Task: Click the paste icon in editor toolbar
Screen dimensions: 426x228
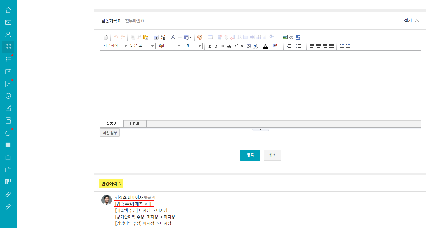Action: 146,37
